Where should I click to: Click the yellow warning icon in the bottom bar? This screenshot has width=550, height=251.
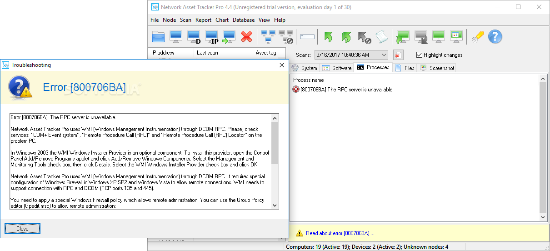299,233
